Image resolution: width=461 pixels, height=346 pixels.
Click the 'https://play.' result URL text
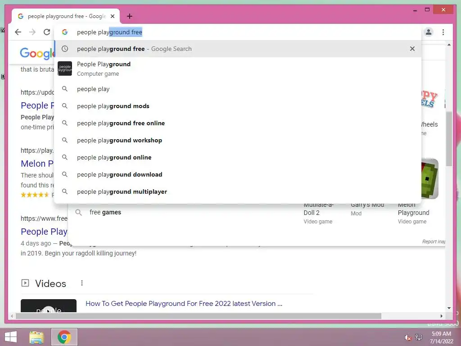pos(37,150)
